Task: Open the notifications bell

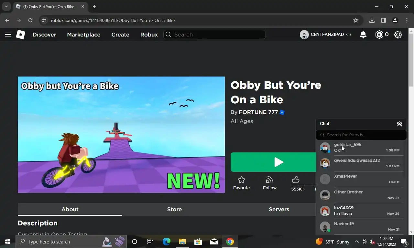Action: [x=363, y=35]
